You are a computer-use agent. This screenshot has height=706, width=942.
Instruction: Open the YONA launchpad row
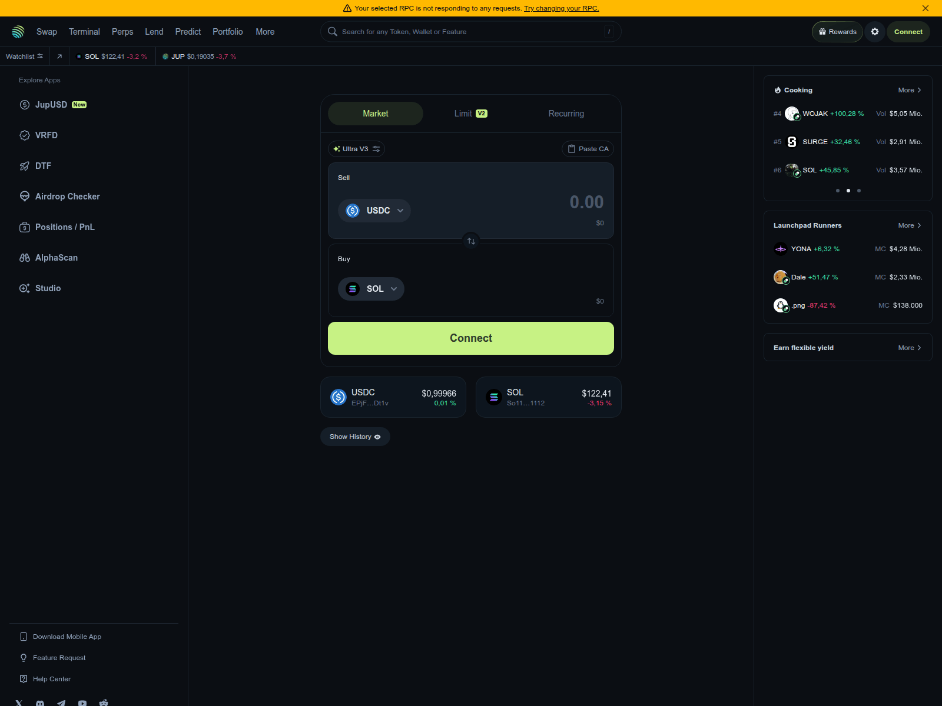(x=848, y=249)
